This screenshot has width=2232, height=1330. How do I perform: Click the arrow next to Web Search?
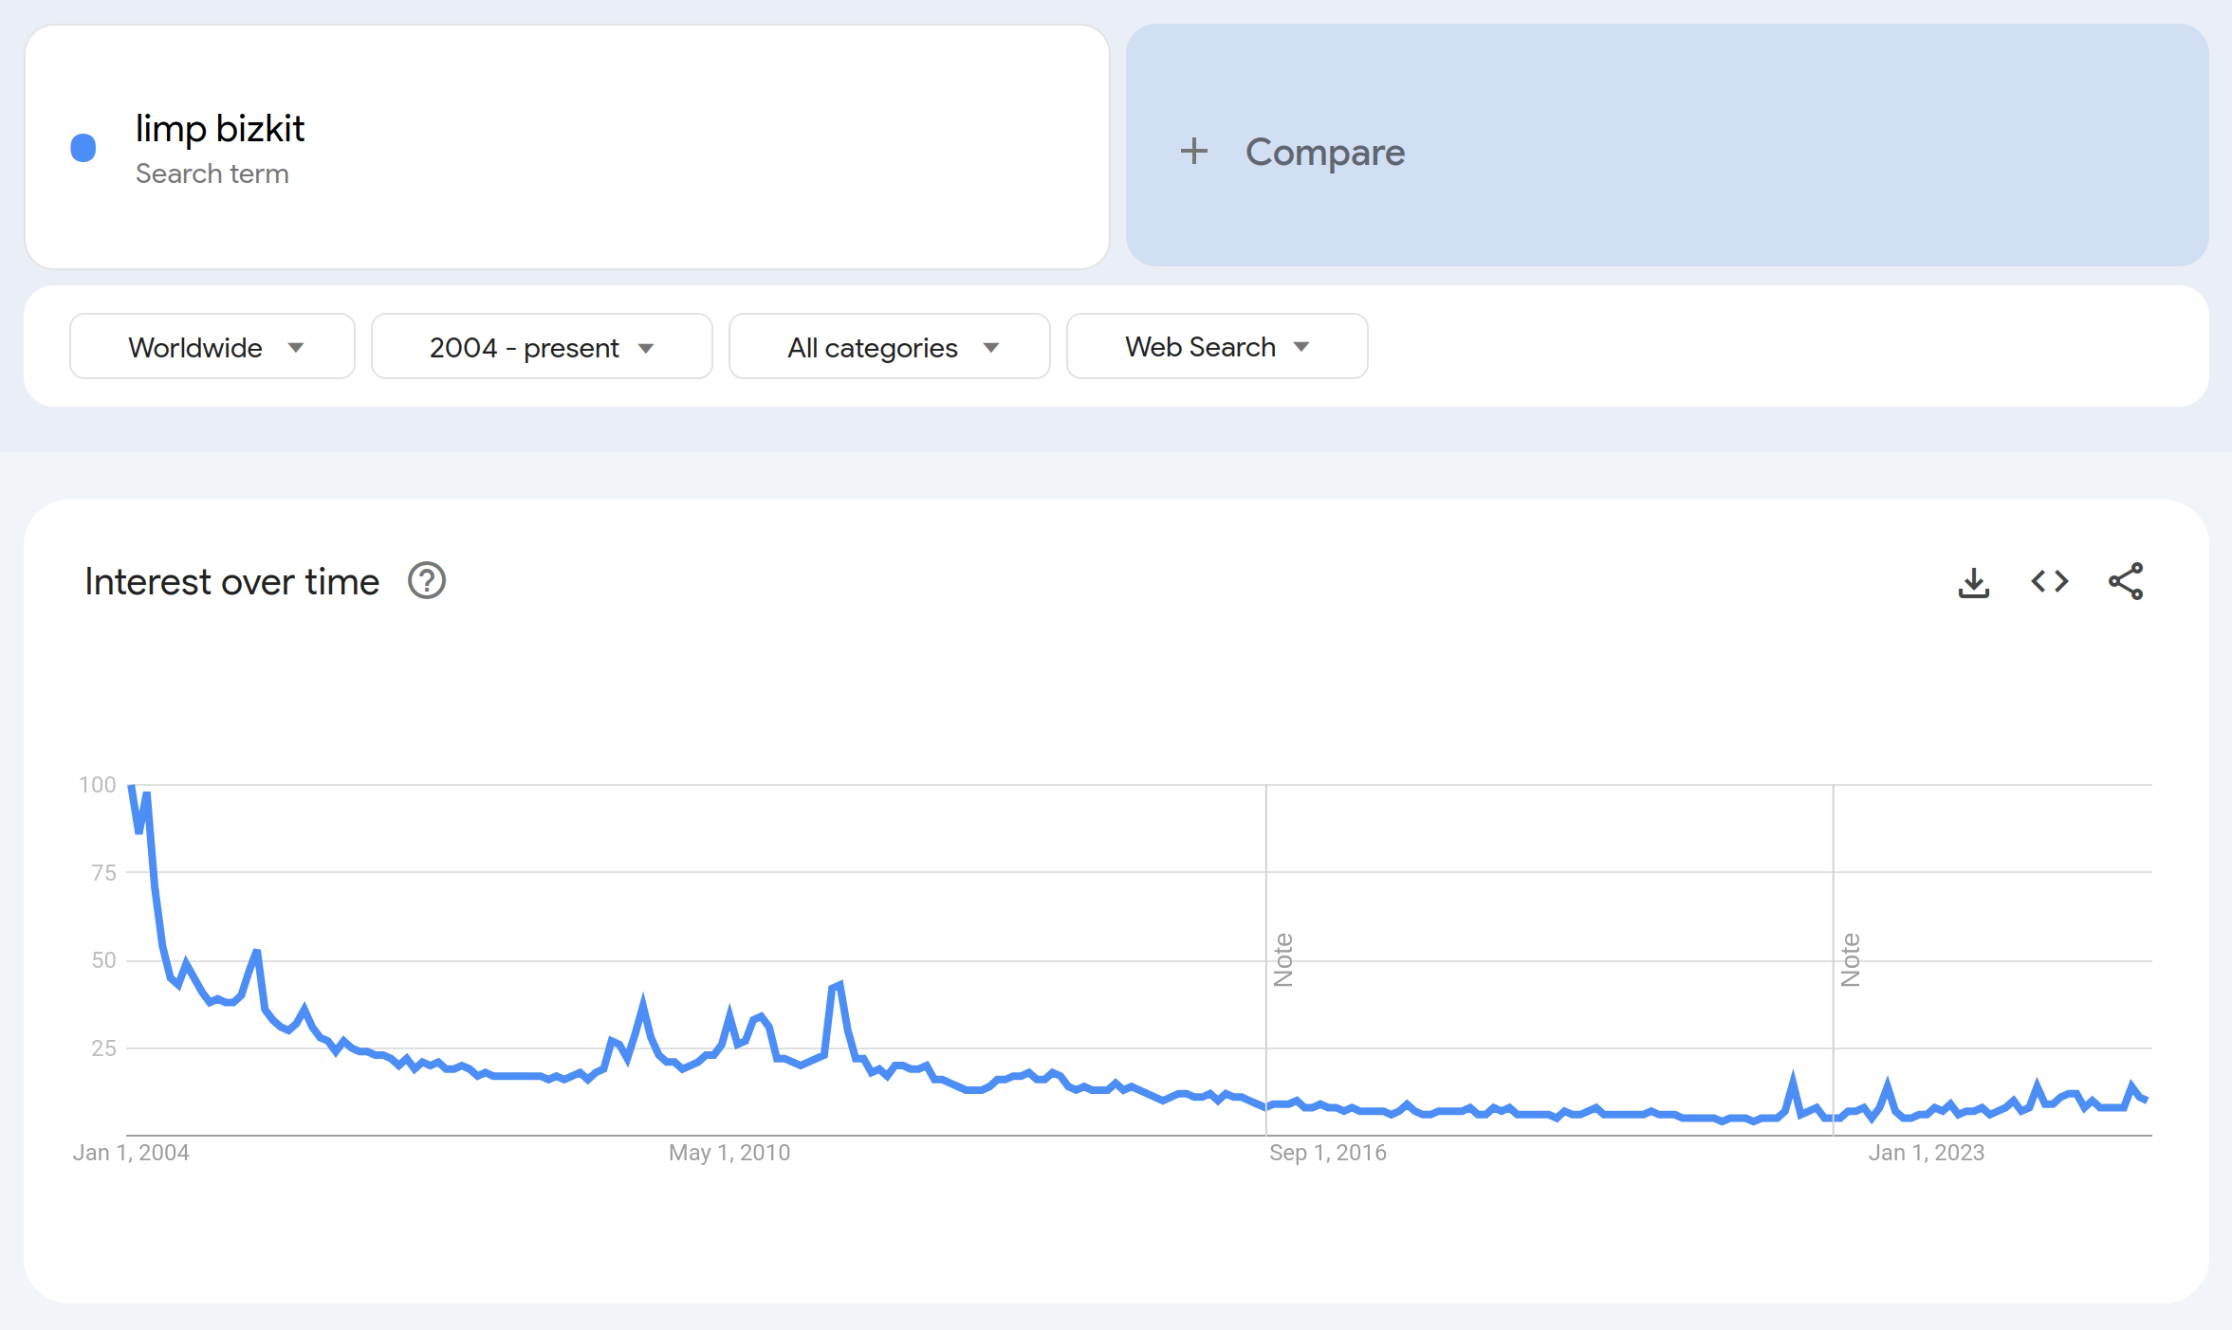(x=1301, y=347)
